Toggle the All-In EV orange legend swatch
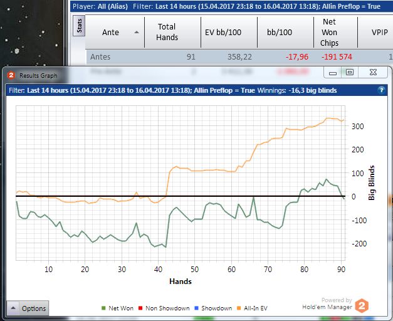The image size is (393, 321). point(239,308)
